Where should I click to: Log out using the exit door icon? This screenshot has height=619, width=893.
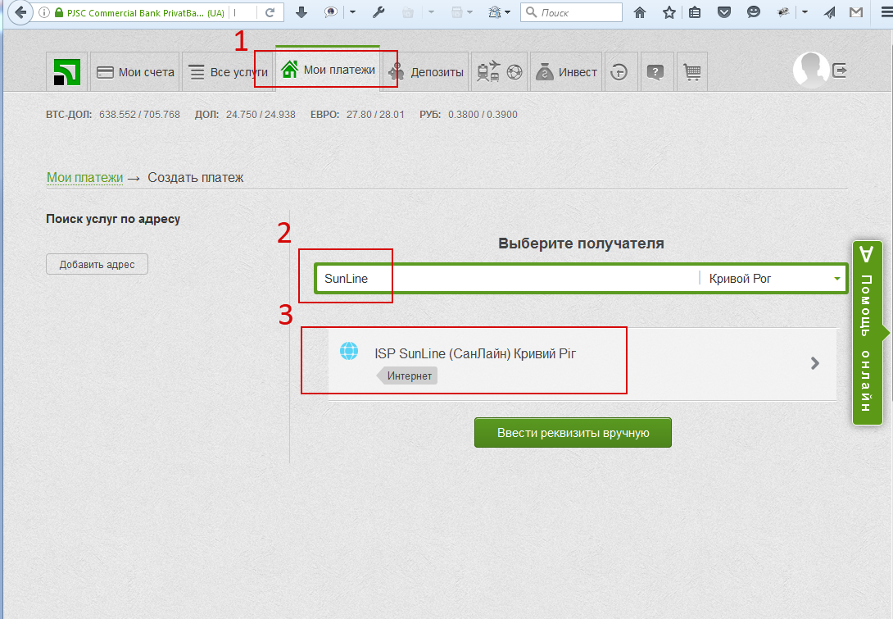coord(840,71)
